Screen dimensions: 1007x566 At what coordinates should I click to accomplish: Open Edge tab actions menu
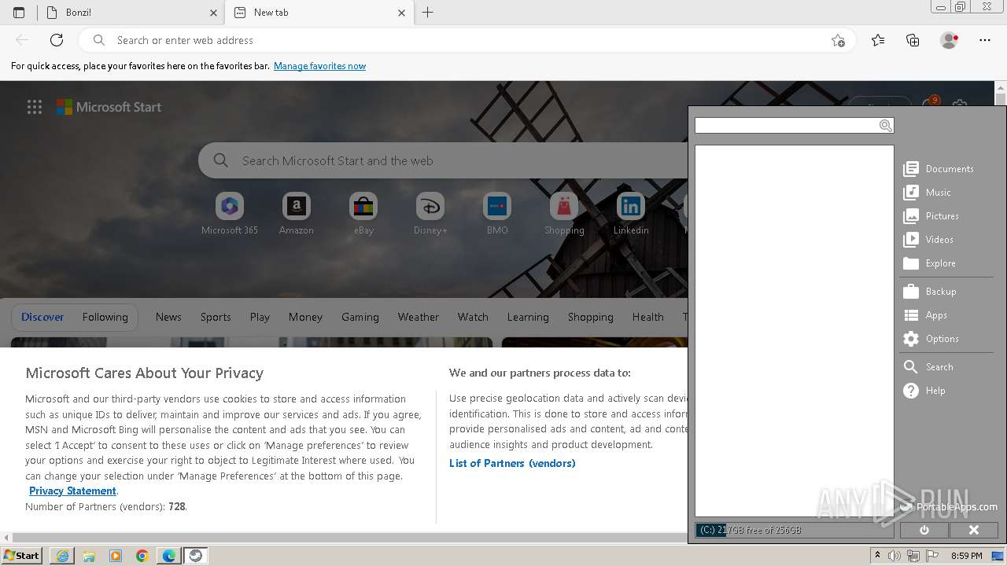pos(19,13)
